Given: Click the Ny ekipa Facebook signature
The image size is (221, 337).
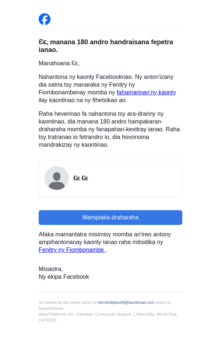Looking at the screenshot, I should point(64,277).
